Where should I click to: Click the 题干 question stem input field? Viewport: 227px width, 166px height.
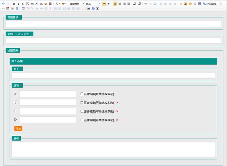113,76
